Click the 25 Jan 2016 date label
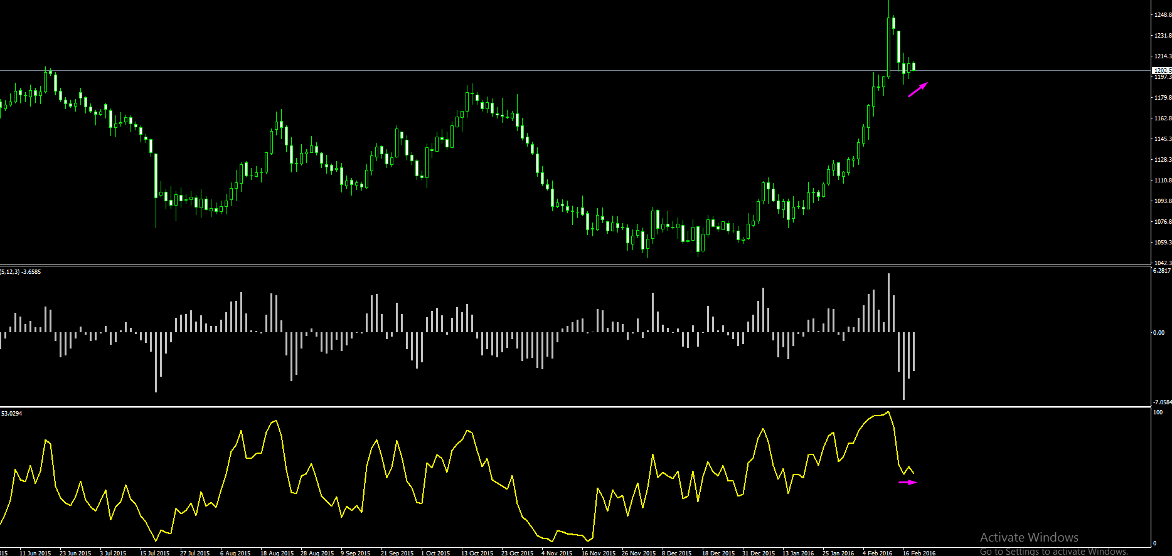 tap(838, 553)
